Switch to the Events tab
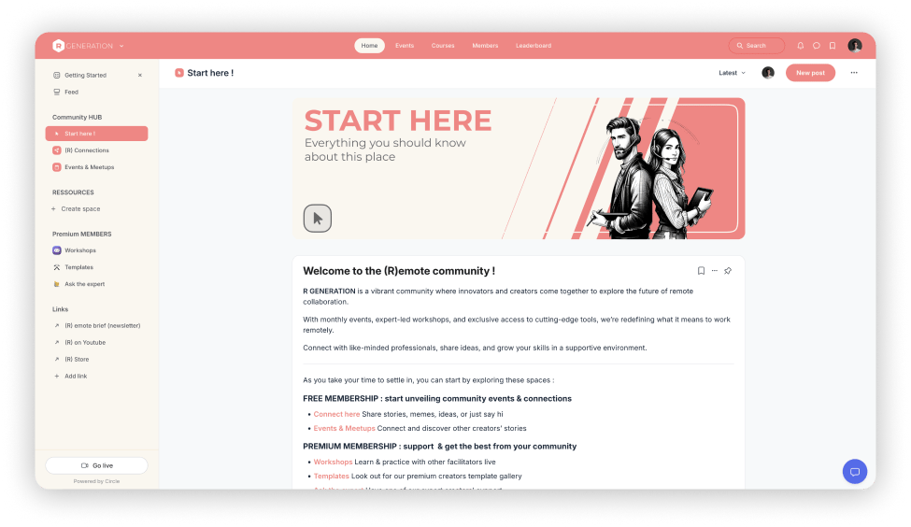The width and height of the screenshot is (911, 527). [x=405, y=46]
